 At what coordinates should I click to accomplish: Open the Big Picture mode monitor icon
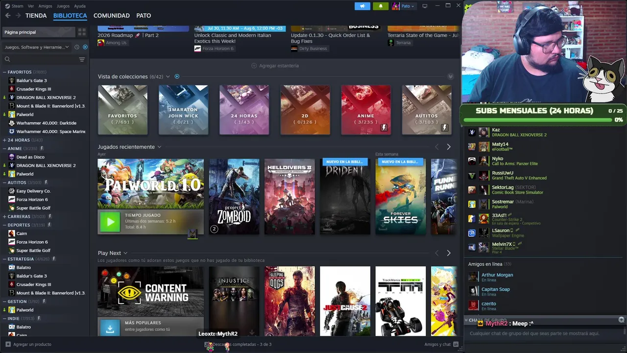425,6
